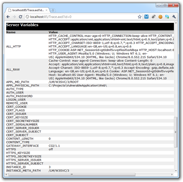Image resolution: width=183 pixels, height=182 pixels.
Task: Open the blue X extension icon
Action: click(x=146, y=17)
